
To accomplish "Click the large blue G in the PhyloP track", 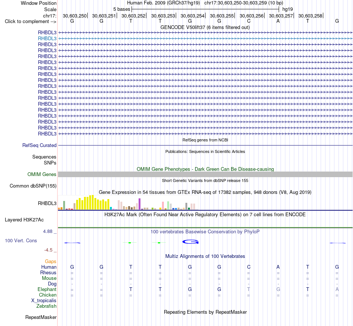I will pyautogui.click(x=191, y=242).
